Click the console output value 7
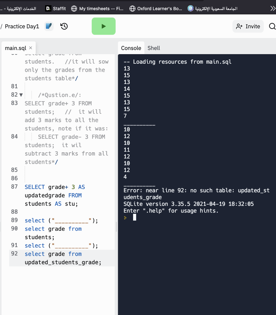Image resolution: width=276 pixels, height=315 pixels. [125, 116]
